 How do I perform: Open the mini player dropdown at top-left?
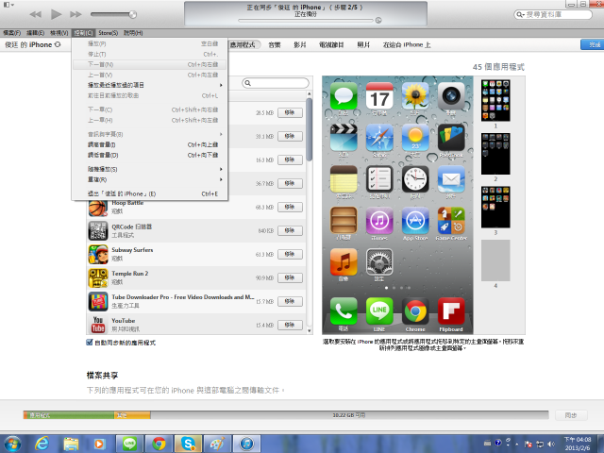pos(8,5)
